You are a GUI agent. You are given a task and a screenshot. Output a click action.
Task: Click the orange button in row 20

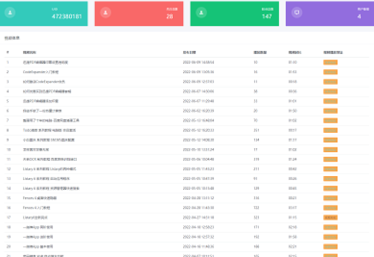point(330,246)
